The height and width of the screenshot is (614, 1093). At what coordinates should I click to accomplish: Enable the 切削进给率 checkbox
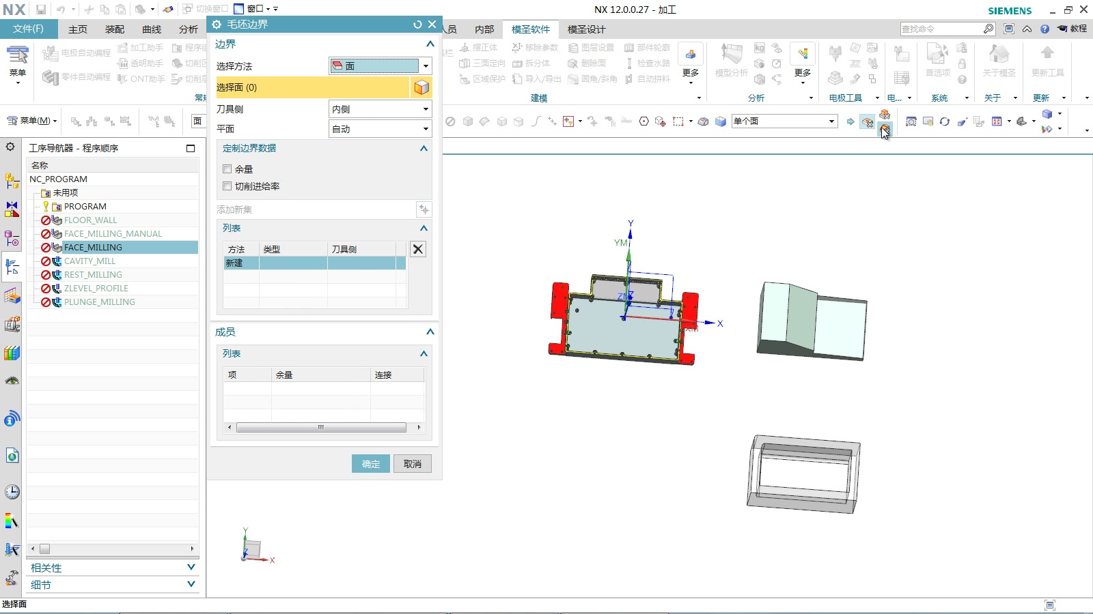(227, 186)
